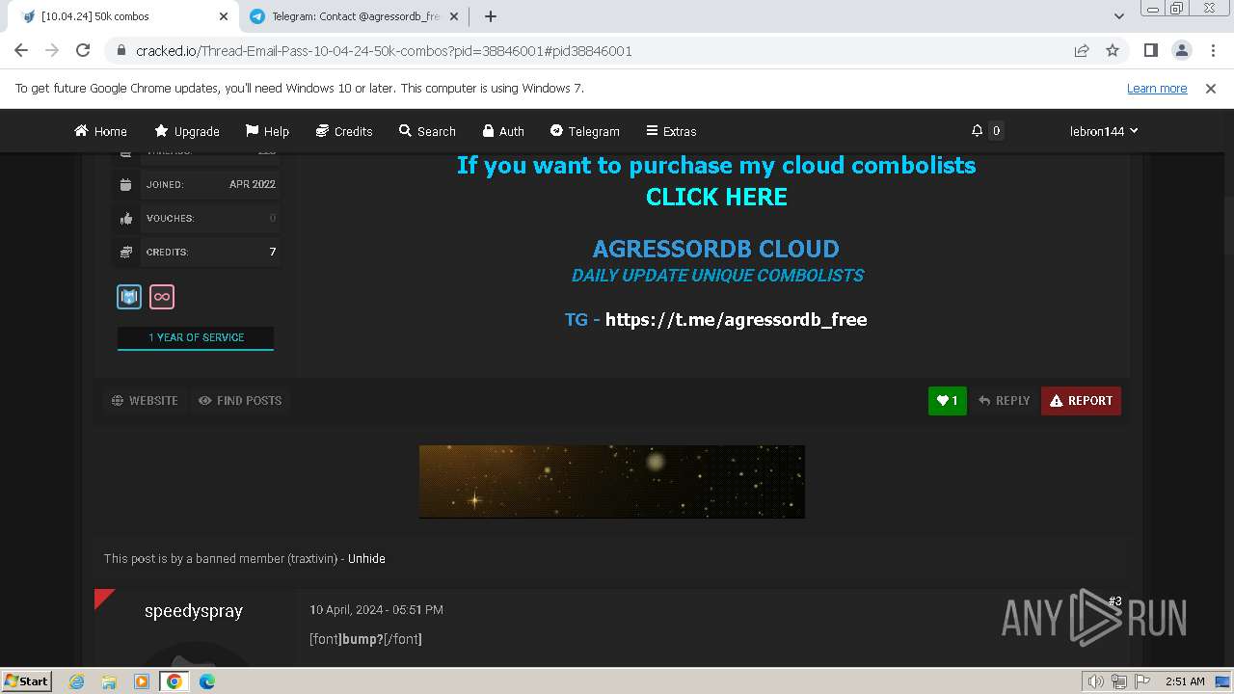Open the Credits menu item

tap(344, 131)
